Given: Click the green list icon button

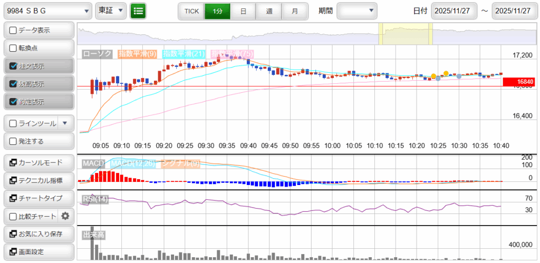Looking at the screenshot, I should click(x=138, y=11).
